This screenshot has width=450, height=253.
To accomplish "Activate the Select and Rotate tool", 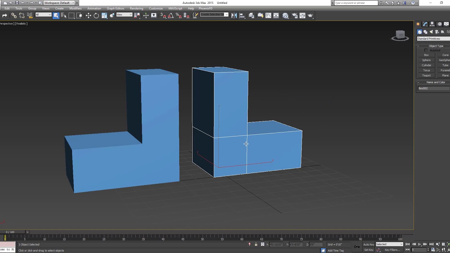I will [x=96, y=15].
